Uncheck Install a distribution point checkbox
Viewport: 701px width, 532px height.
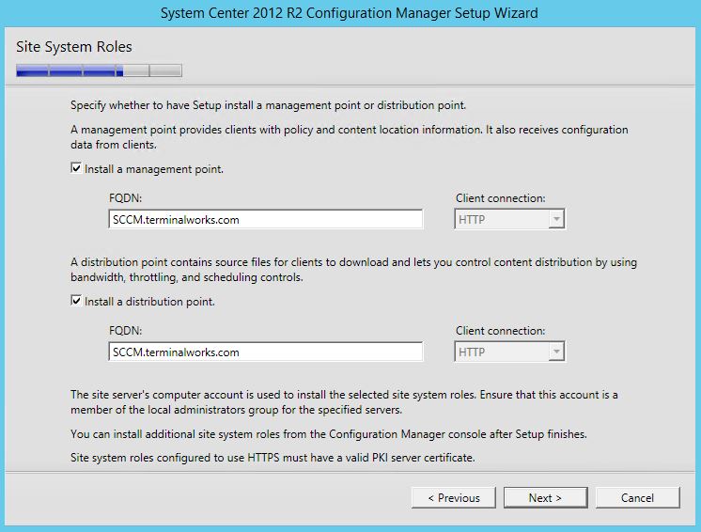coord(76,301)
